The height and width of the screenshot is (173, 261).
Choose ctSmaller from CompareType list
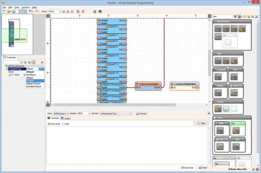(x=31, y=81)
